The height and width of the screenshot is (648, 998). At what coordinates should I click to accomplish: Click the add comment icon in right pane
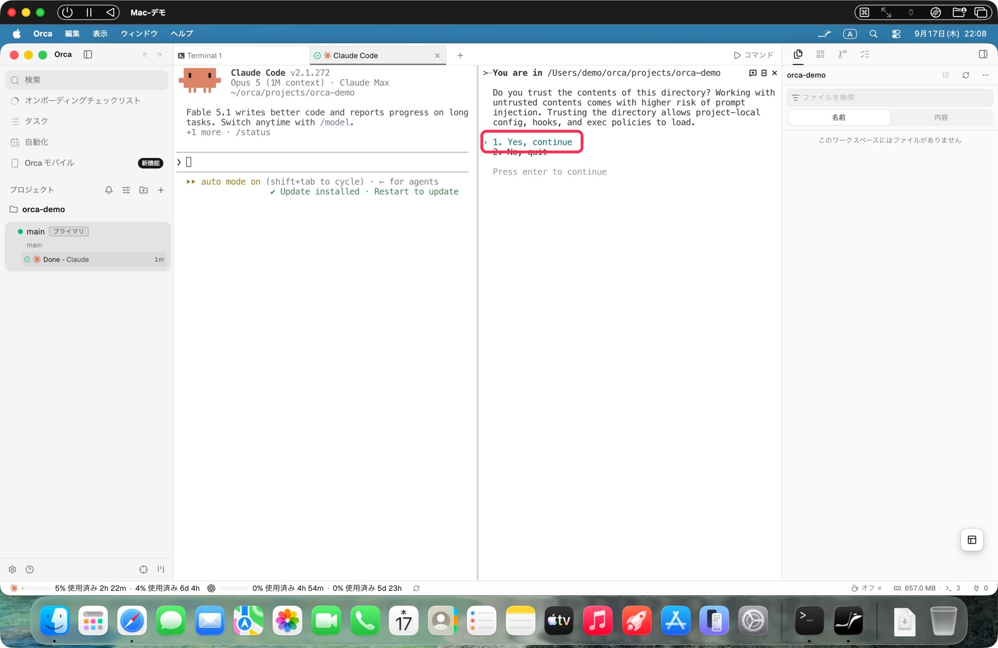752,73
